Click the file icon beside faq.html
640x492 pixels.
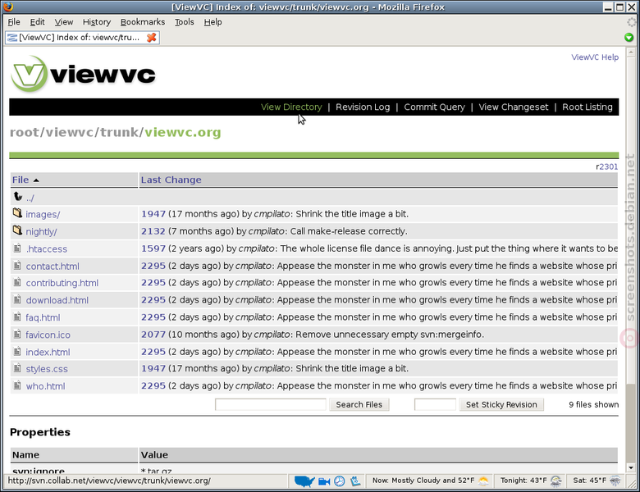17,317
